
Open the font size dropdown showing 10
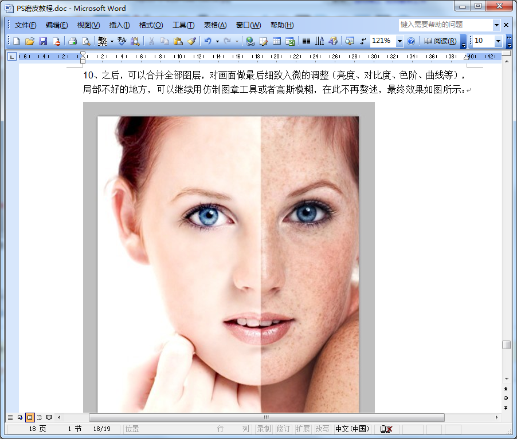[x=498, y=41]
